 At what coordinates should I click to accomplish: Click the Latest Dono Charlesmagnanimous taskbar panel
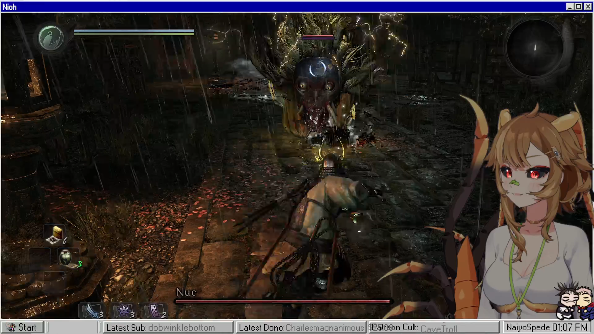[302, 328]
